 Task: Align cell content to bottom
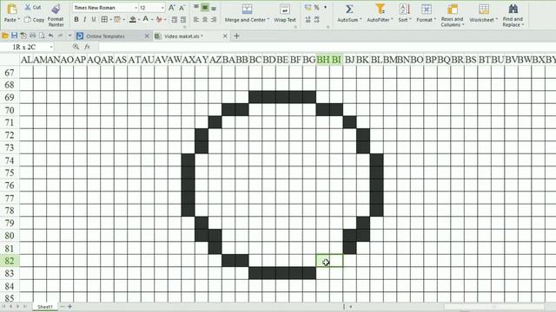coord(214,8)
